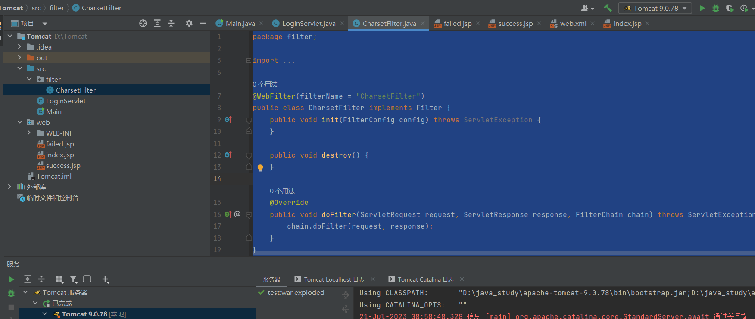Run with coverage shield icon
Screen dimensions: 755x319
point(730,8)
